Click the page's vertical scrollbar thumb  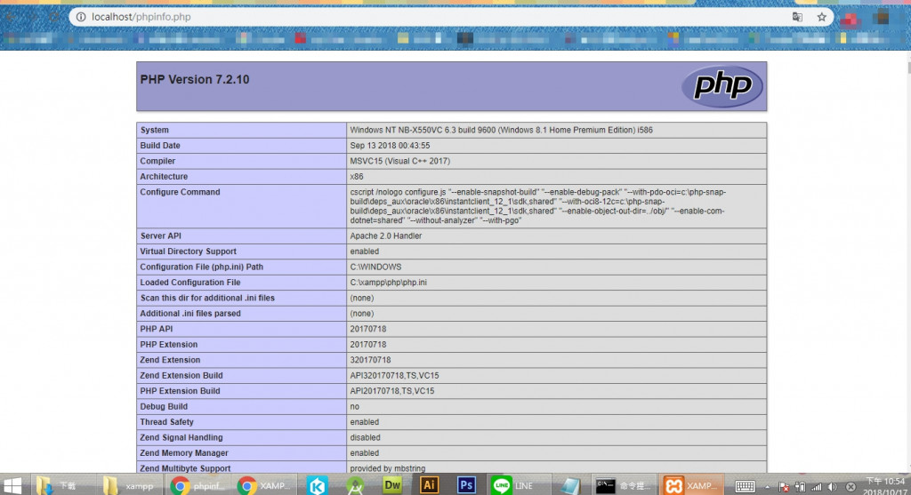pyautogui.click(x=907, y=66)
